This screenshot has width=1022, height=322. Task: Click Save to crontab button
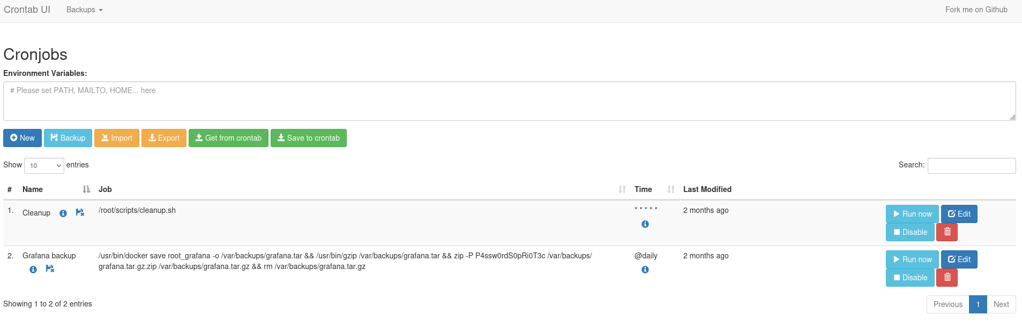pyautogui.click(x=309, y=138)
